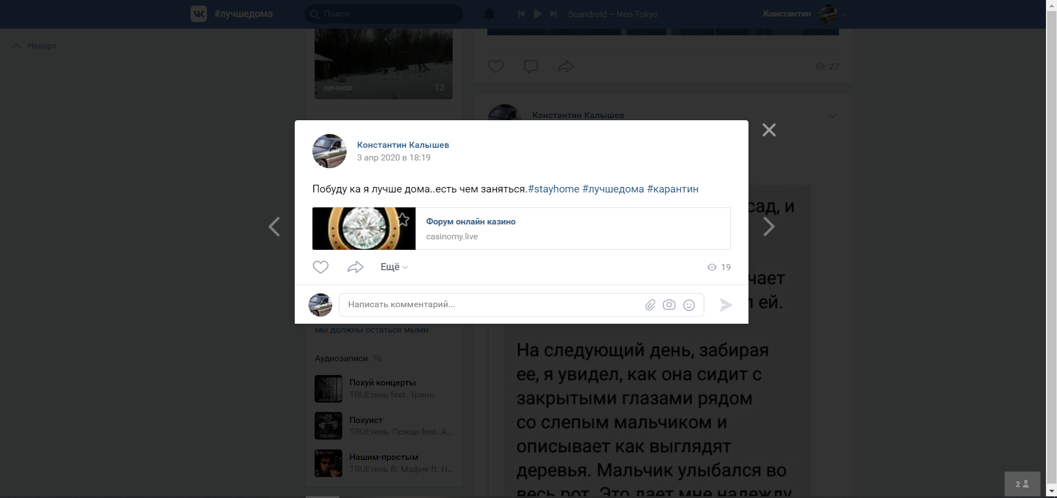Comment on the background post with 27 views
Screen dimensions: 1057x498
point(531,67)
